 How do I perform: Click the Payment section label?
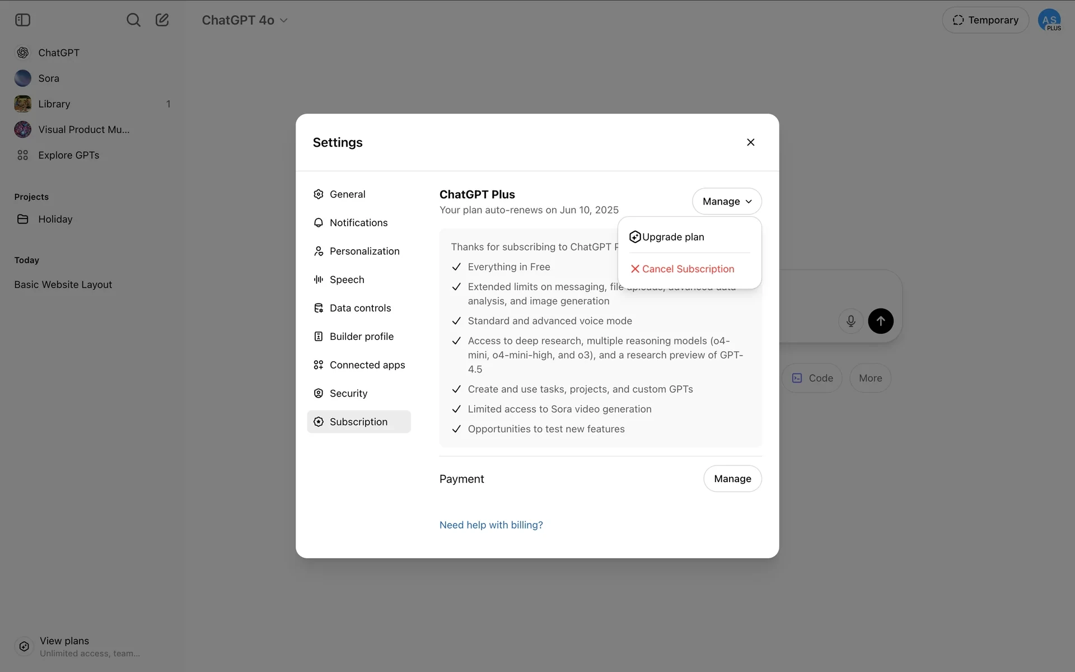[462, 479]
